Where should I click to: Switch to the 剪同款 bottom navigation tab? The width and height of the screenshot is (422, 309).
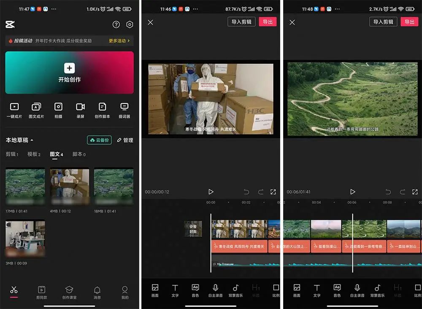click(41, 292)
